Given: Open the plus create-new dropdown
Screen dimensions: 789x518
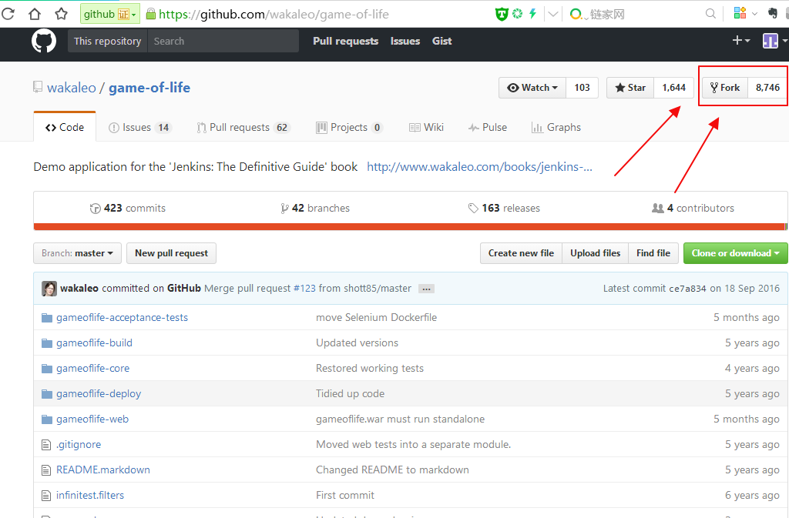Looking at the screenshot, I should (x=741, y=41).
